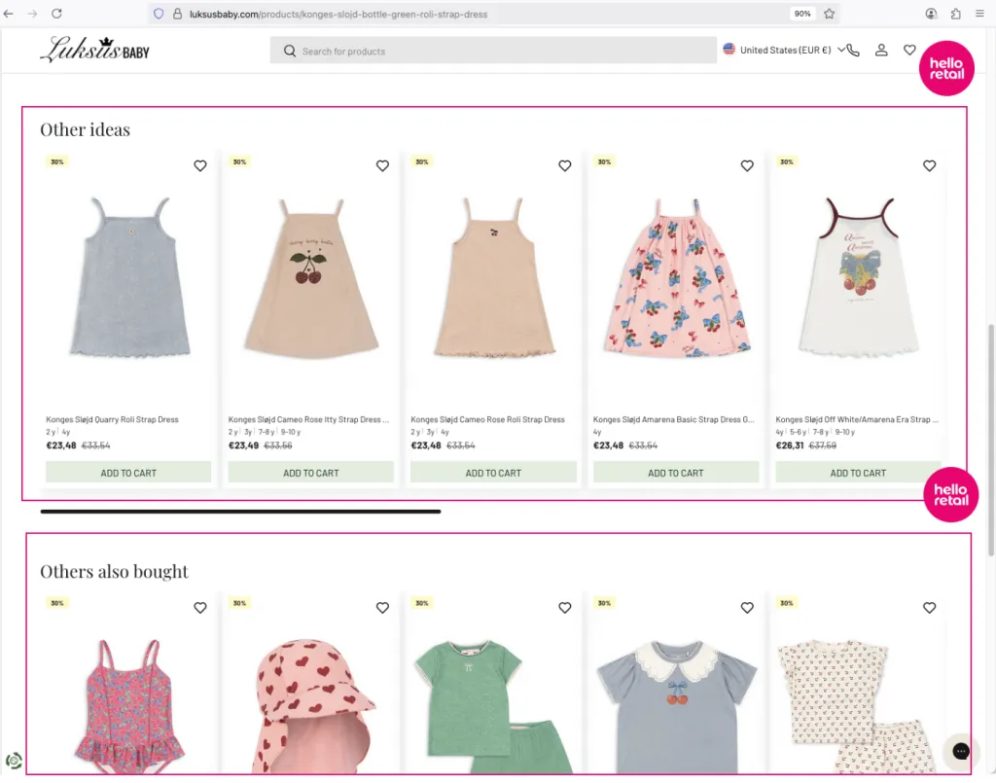
Task: Click the US flag currency icon
Action: [x=729, y=49]
